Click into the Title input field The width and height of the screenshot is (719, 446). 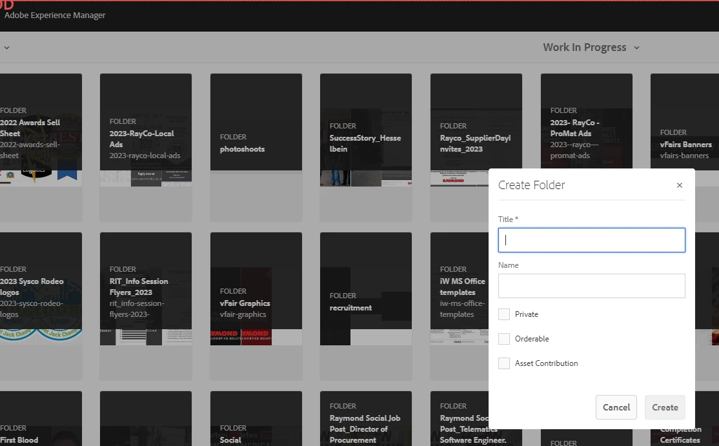click(x=591, y=240)
